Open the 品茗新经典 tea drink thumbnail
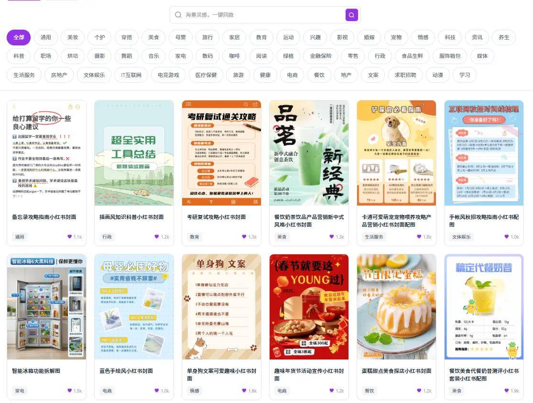This screenshot has width=533, height=403. coord(309,153)
